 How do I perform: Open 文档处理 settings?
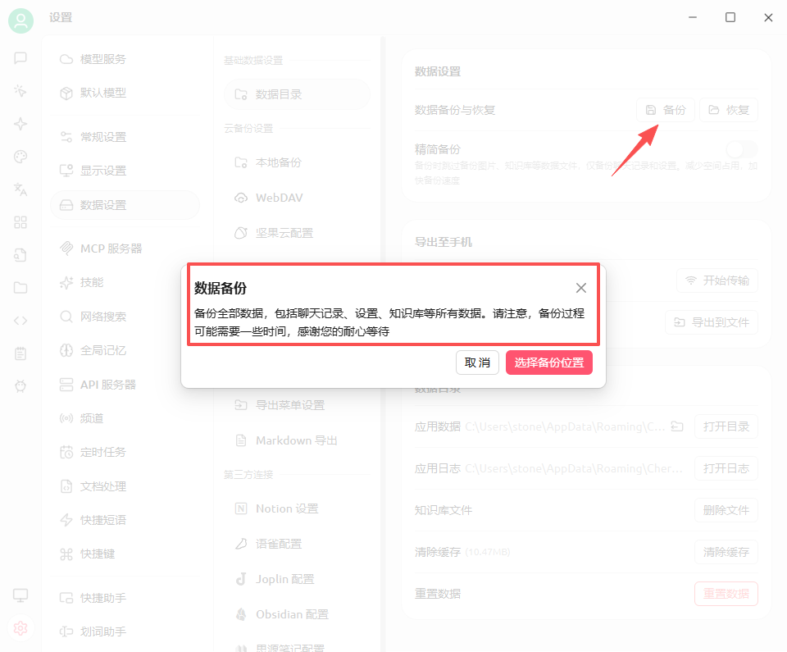coord(125,486)
